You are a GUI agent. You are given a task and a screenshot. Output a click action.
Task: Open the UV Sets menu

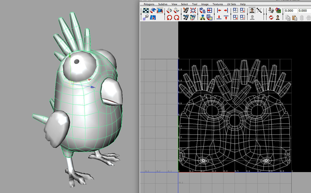point(232,4)
